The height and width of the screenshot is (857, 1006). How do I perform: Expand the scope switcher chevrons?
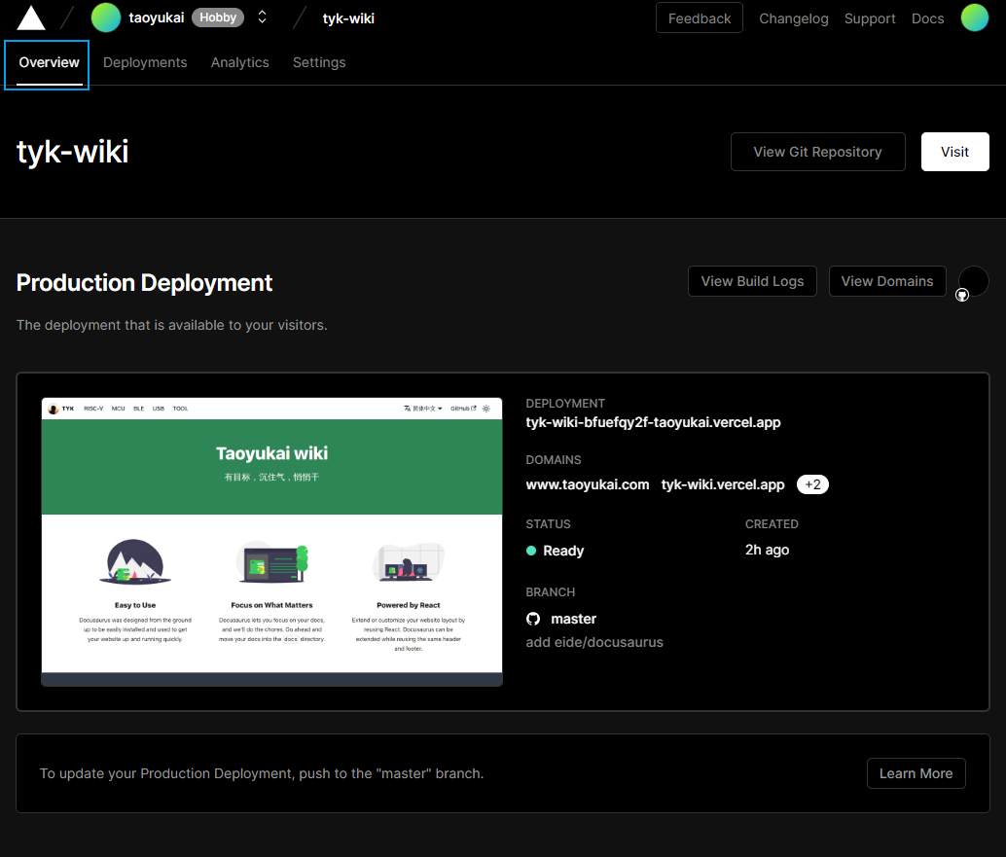[x=262, y=18]
